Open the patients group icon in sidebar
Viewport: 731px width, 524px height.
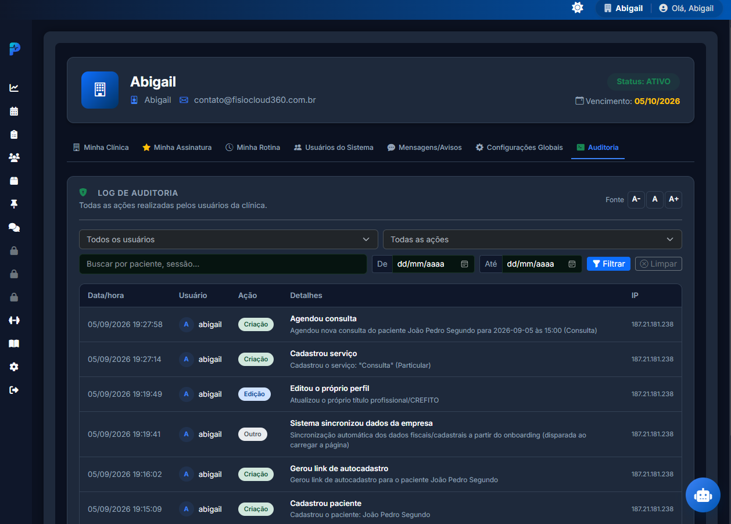[14, 157]
